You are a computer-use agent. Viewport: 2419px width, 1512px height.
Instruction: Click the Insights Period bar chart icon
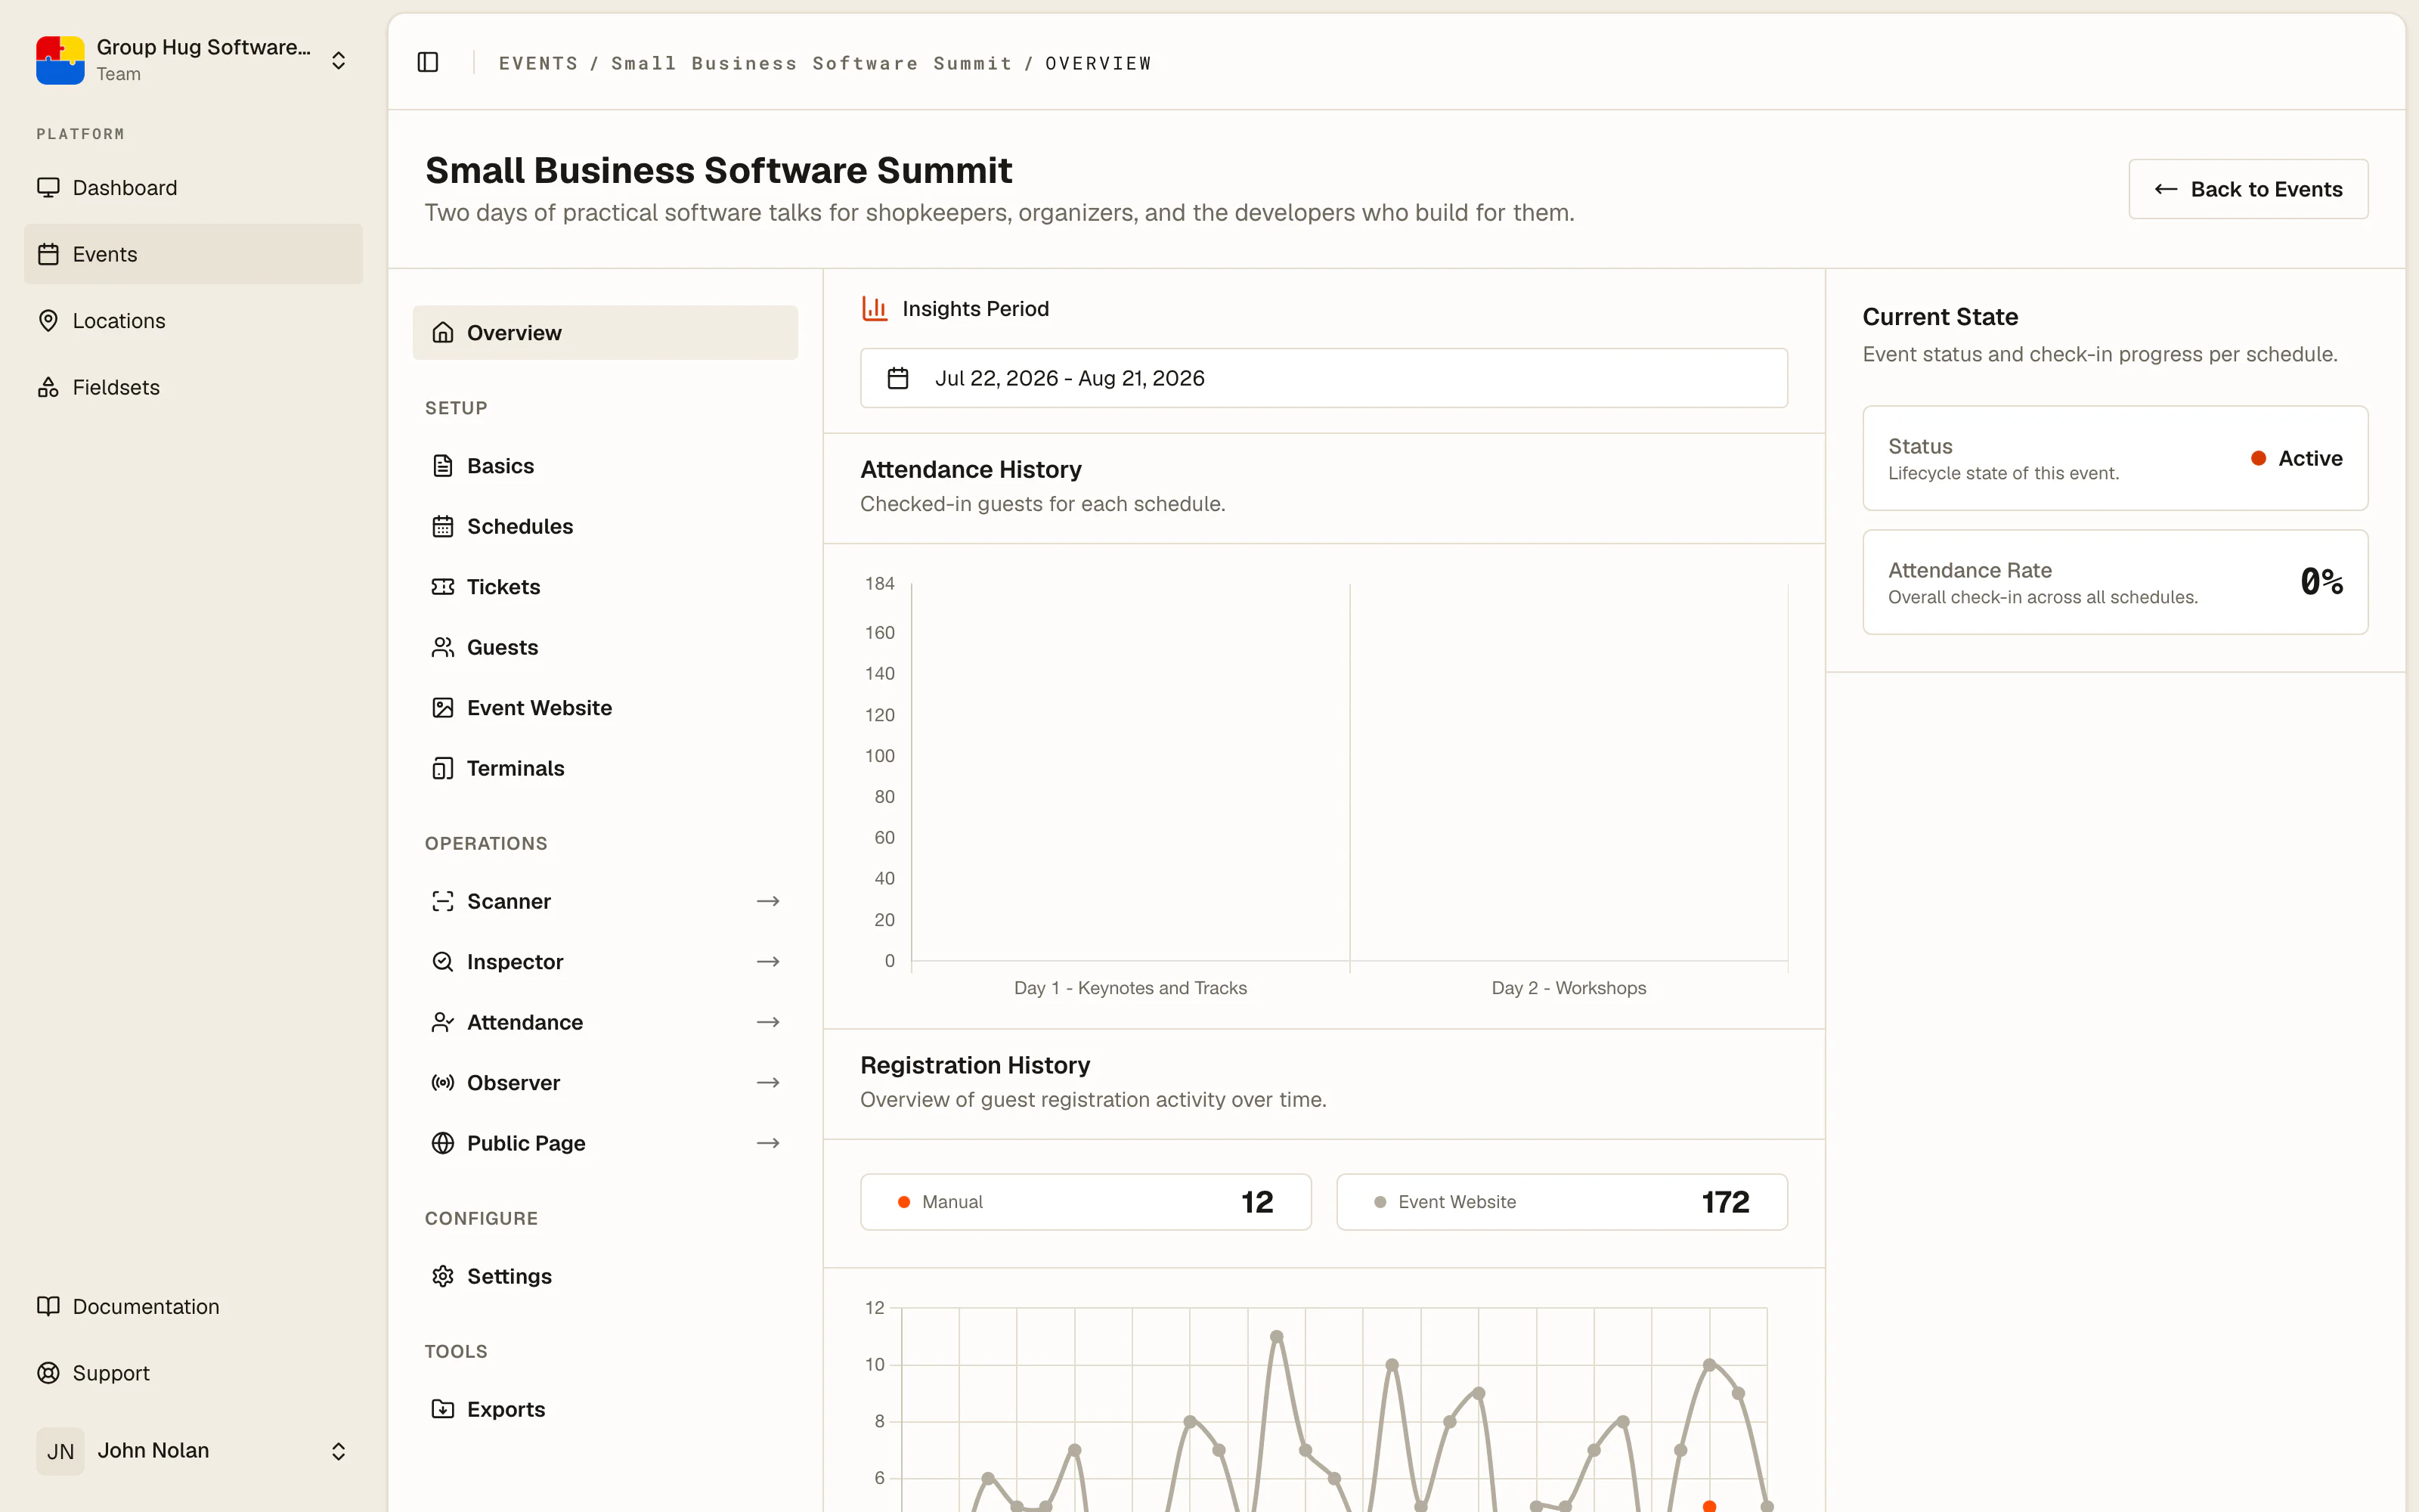[x=875, y=308]
